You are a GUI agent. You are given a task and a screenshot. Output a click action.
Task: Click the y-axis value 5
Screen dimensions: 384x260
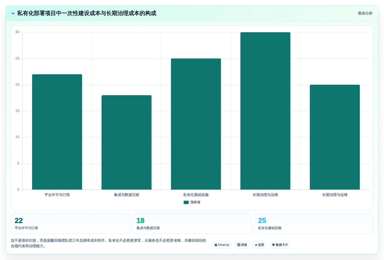coord(18,163)
